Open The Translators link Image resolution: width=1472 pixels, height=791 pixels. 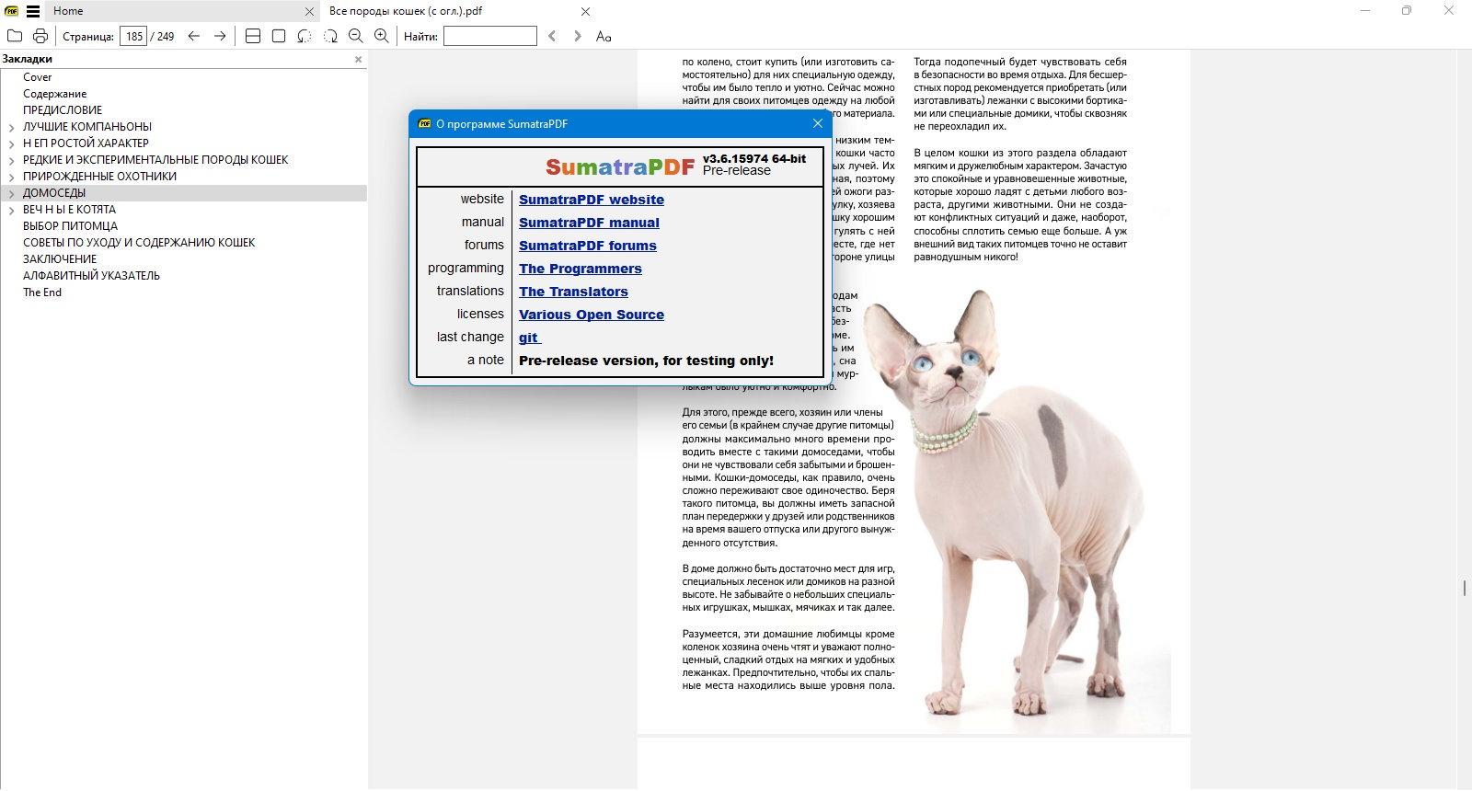tap(573, 292)
